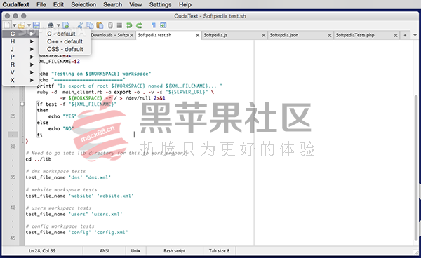
Task: Click code line "test_file_name 'users' 'users.xml'"
Action: click(74, 214)
